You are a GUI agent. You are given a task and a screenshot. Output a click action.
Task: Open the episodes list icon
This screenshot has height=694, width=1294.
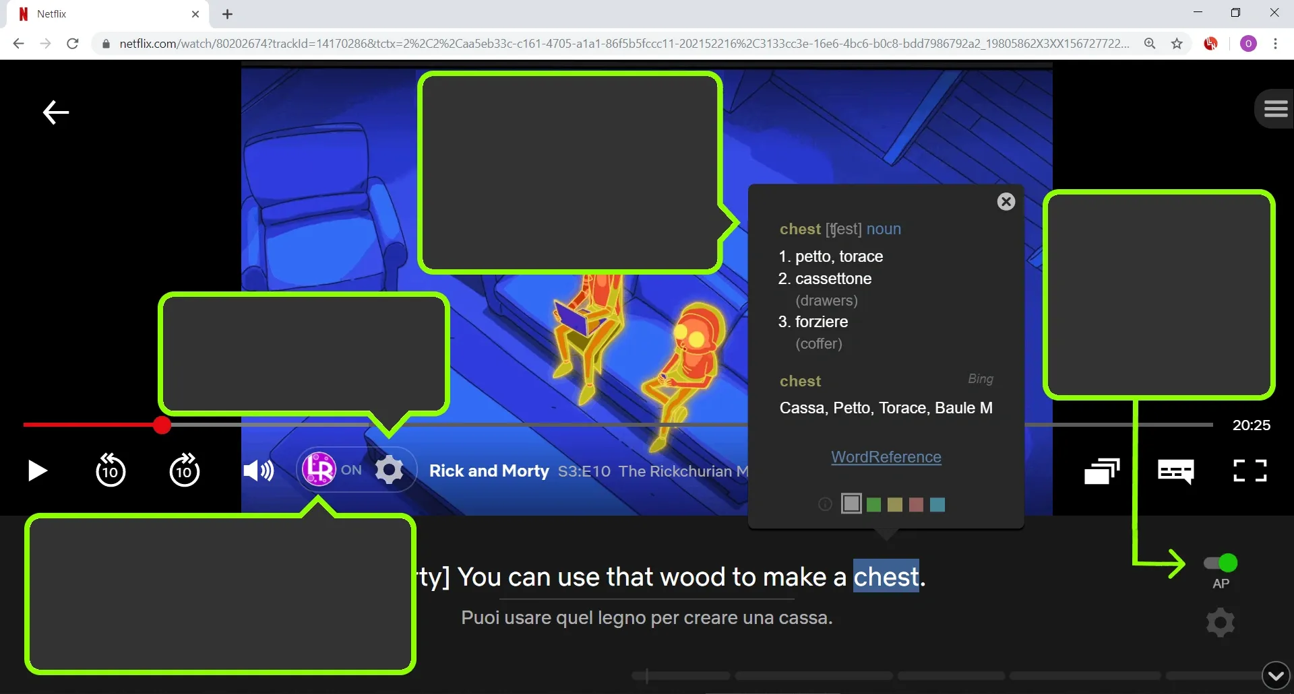[1101, 471]
